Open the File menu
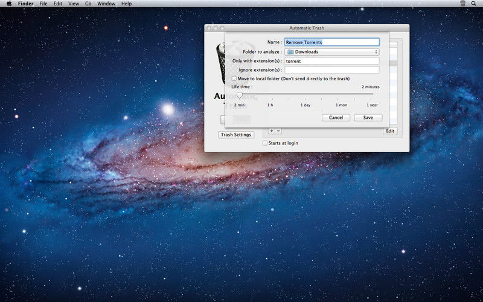Image resolution: width=483 pixels, height=302 pixels. (43, 4)
